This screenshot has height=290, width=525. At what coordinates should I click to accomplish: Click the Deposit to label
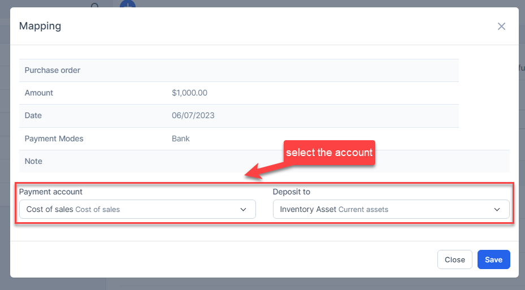292,192
